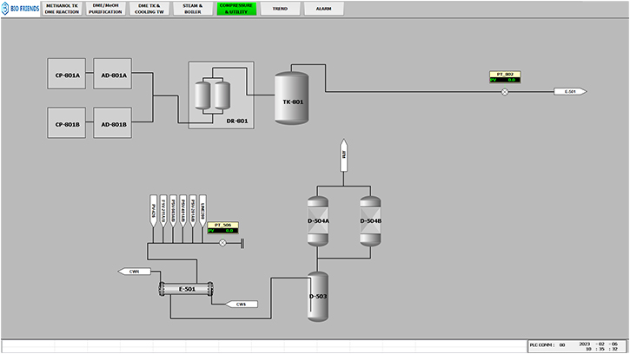Select air dryer block AD-801B
Screen dimensions: 630x354
pyautogui.click(x=113, y=123)
